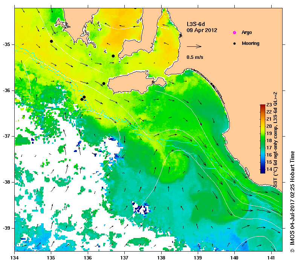Image resolution: width=298 pixels, height=264 pixels.
Task: Click latitude label '-36'
Action: click(6, 91)
